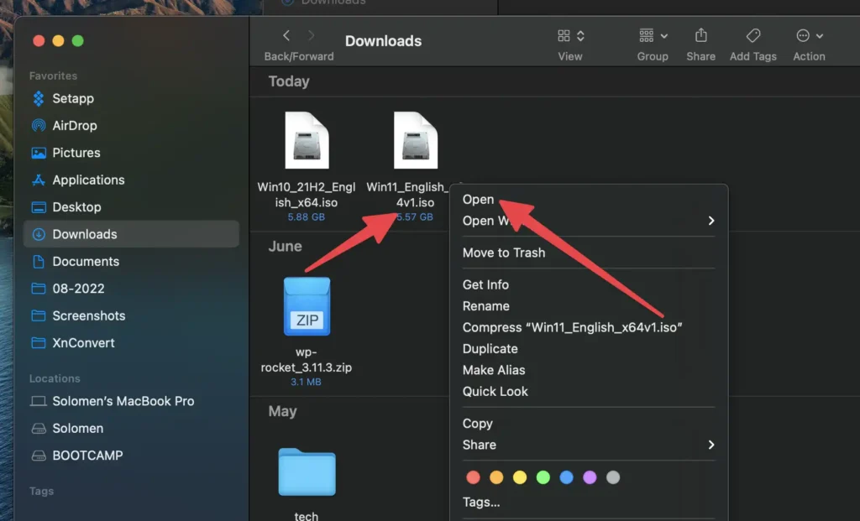The width and height of the screenshot is (860, 521).
Task: Click the Share toolbar icon
Action: pyautogui.click(x=701, y=35)
